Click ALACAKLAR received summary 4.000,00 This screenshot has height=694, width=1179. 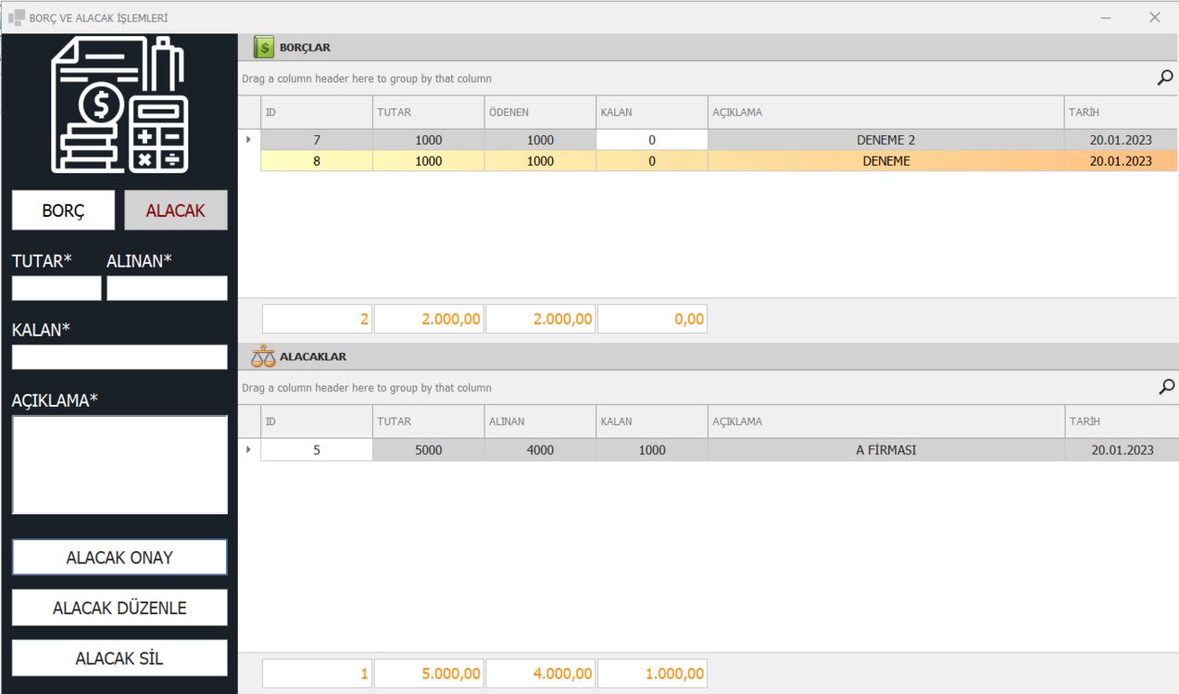pyautogui.click(x=540, y=674)
